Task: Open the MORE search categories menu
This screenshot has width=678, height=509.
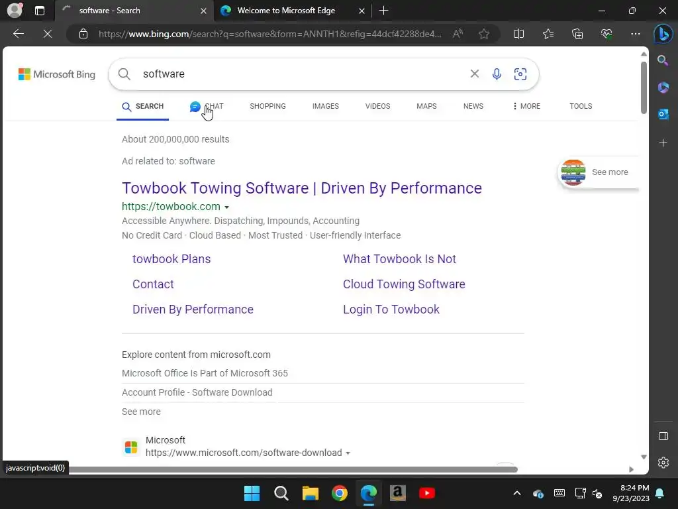Action: (x=526, y=106)
